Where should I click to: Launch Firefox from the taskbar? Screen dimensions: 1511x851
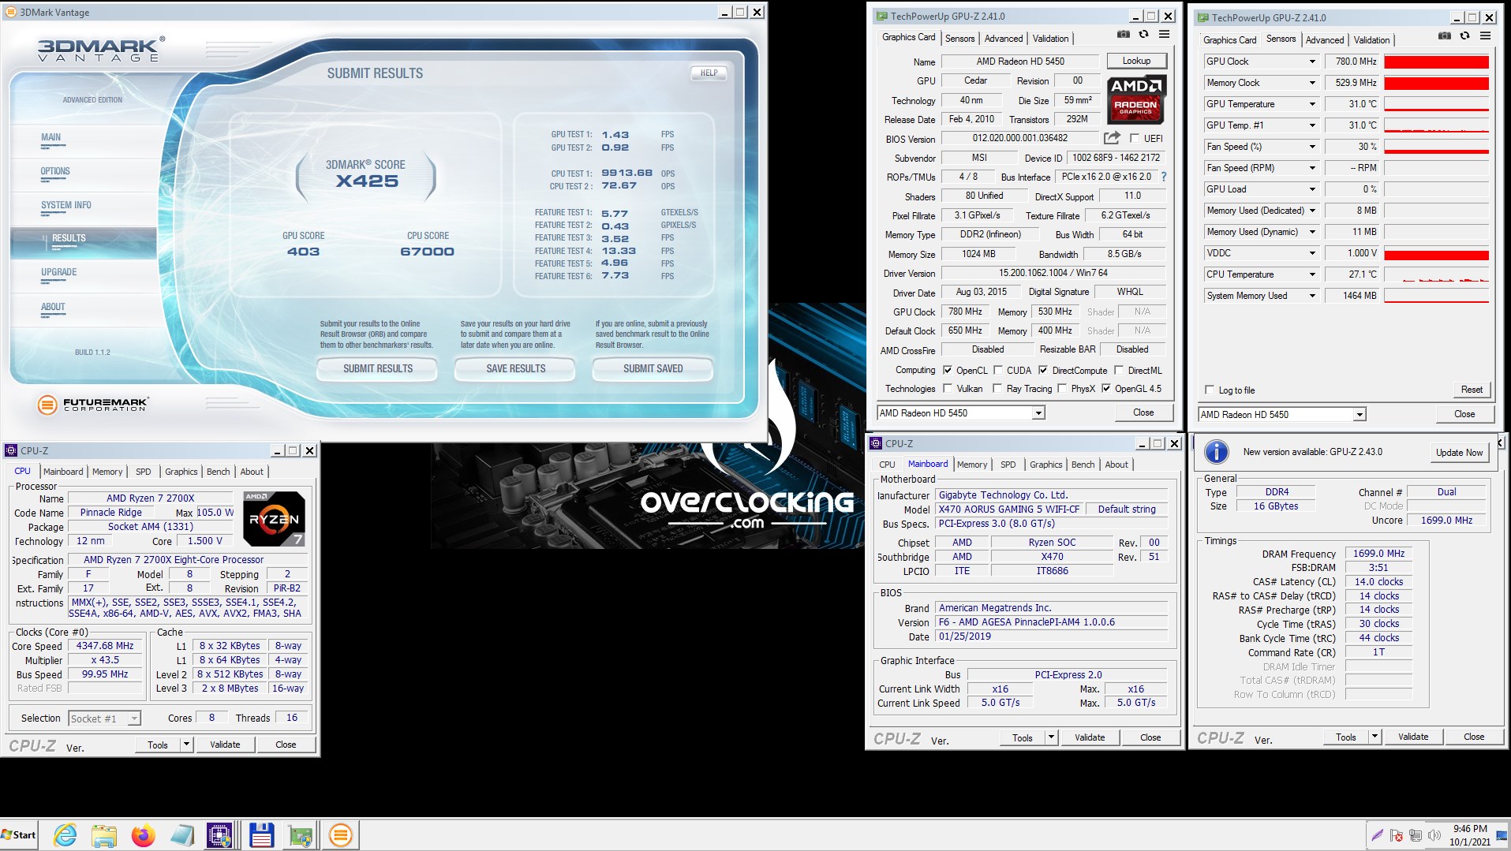(x=144, y=835)
